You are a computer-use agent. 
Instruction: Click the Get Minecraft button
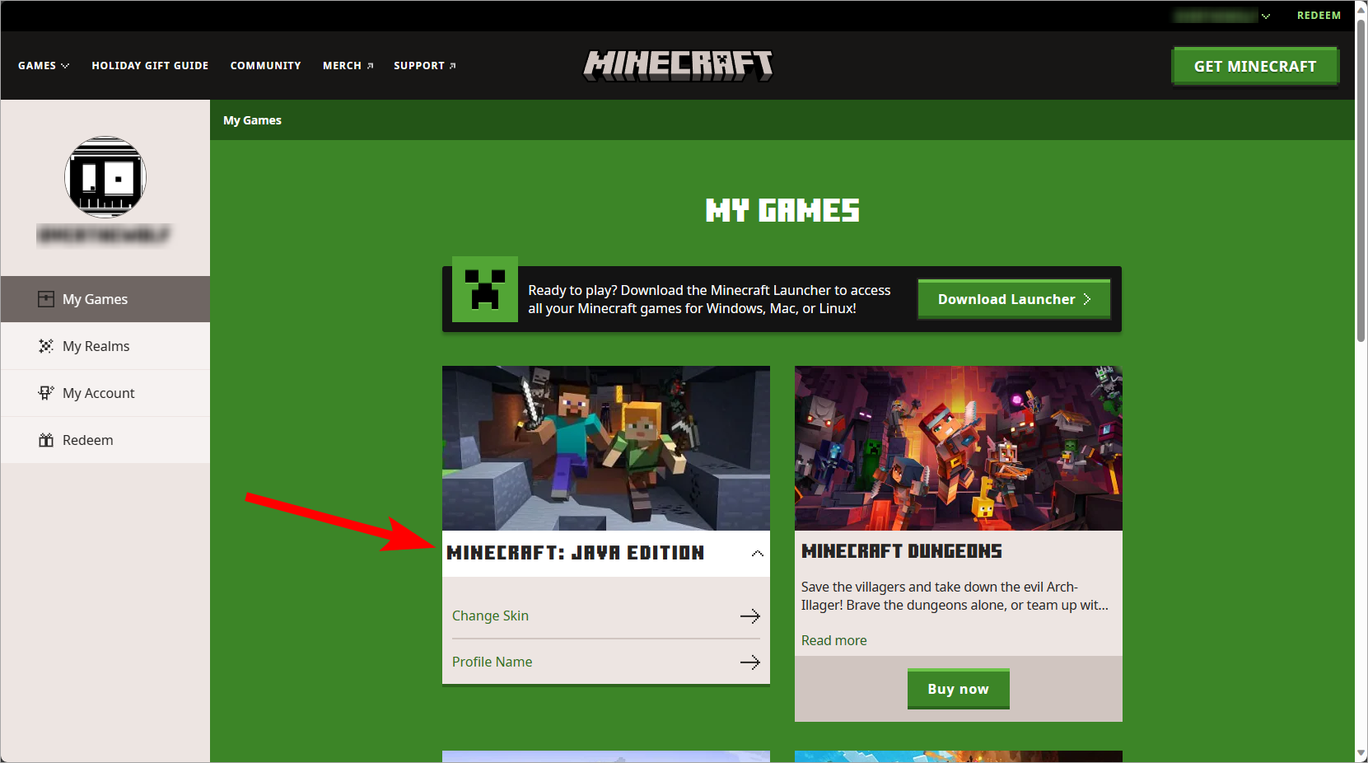click(x=1255, y=66)
